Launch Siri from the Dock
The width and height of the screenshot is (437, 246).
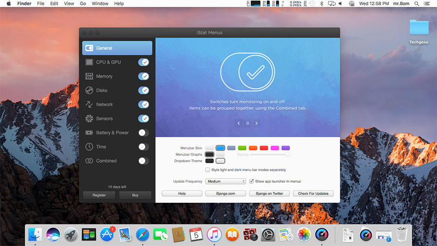tap(53, 234)
